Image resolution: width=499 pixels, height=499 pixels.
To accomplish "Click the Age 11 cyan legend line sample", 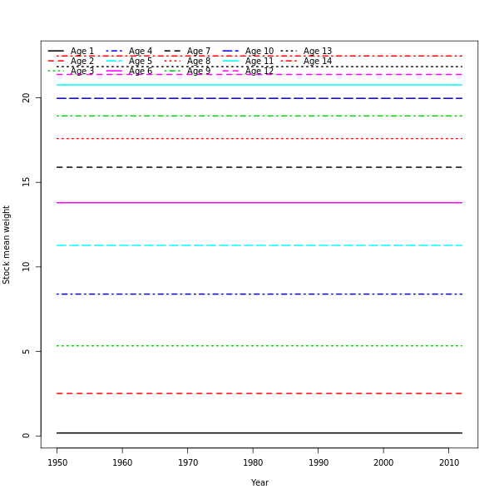I will 230,62.
